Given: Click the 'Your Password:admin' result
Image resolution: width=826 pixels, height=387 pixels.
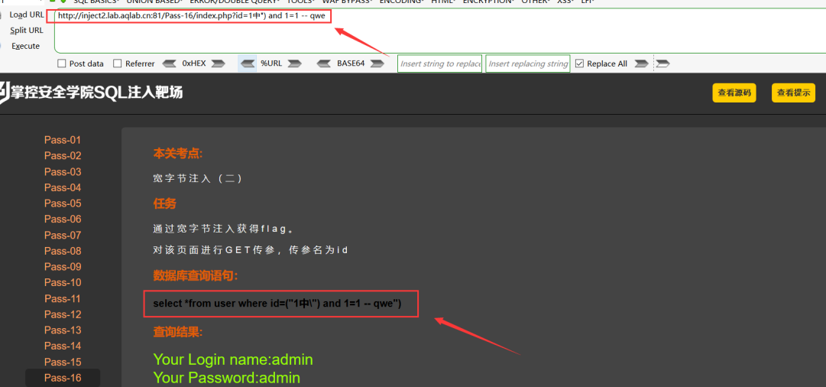Looking at the screenshot, I should [x=226, y=378].
